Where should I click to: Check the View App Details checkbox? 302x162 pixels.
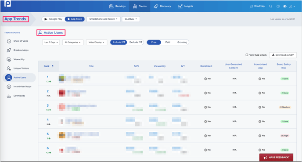[247, 55]
